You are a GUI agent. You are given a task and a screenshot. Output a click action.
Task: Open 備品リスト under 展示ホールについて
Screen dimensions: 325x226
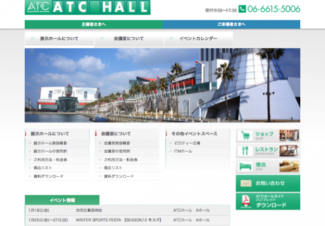[43, 168]
